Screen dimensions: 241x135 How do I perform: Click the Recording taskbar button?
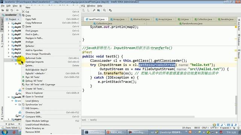point(138,132)
